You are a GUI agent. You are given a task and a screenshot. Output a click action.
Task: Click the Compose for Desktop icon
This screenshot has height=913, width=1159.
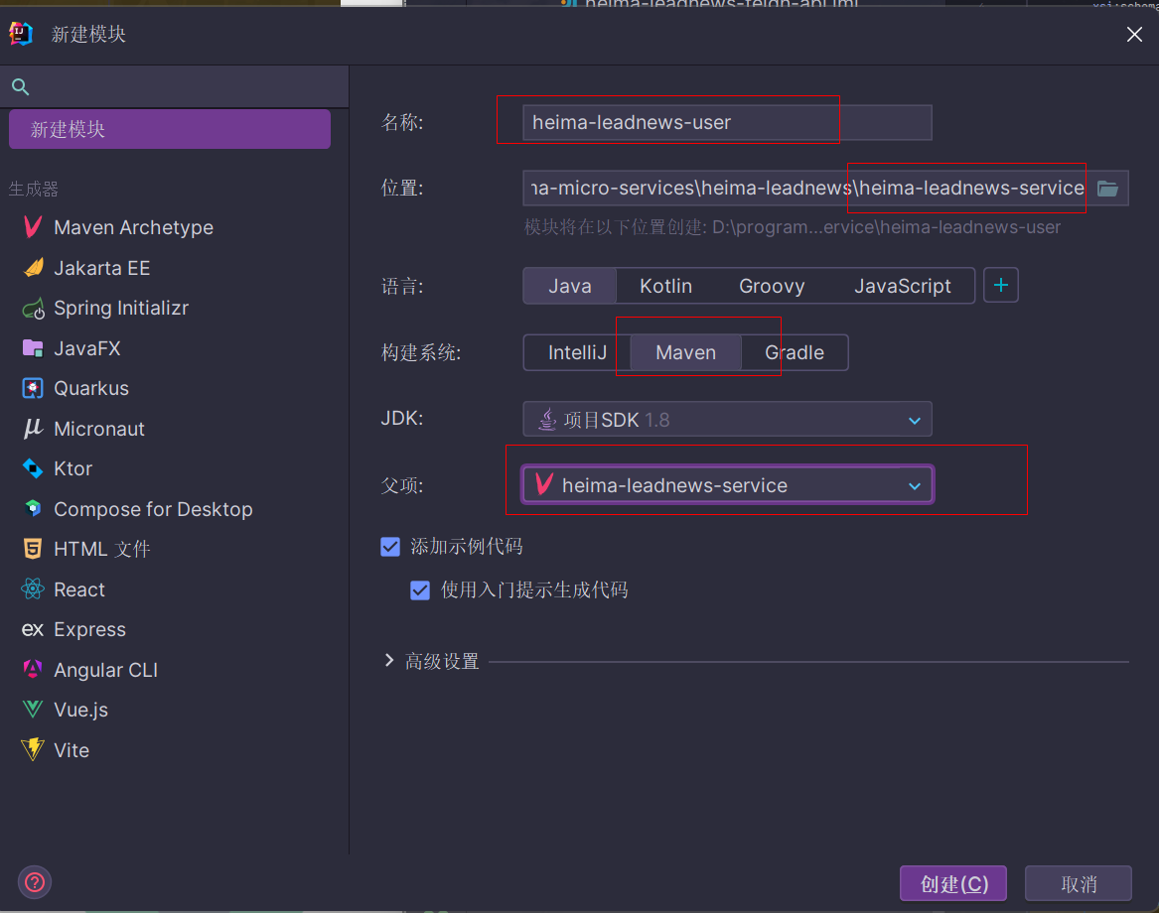point(33,508)
